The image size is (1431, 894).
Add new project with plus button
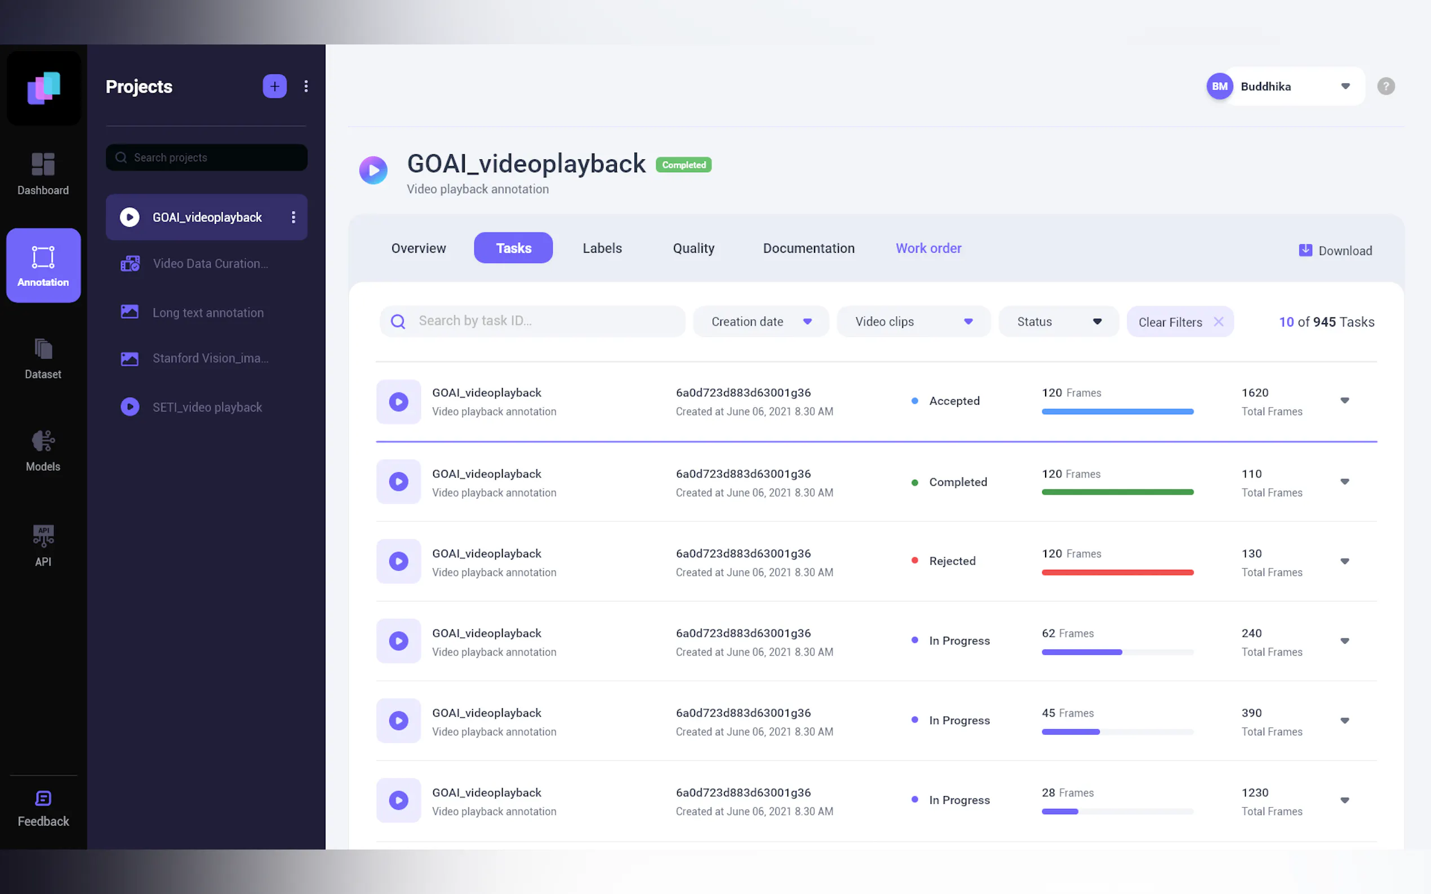coord(274,86)
